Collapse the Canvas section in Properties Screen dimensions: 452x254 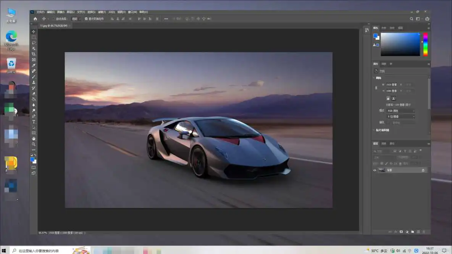(x=374, y=78)
